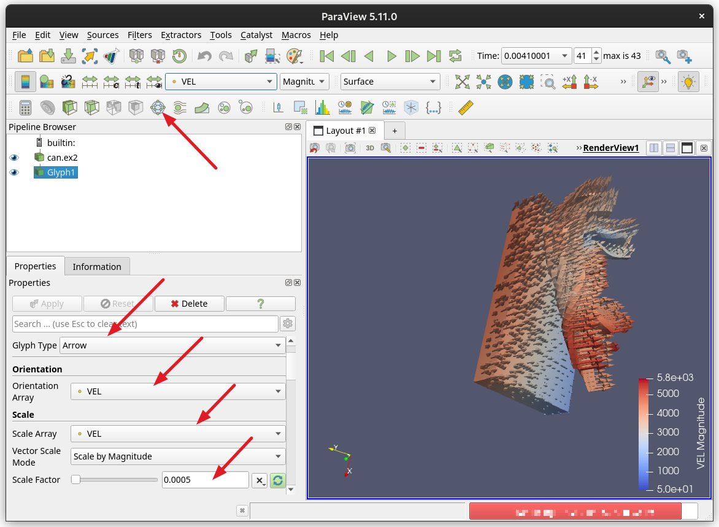Click the Capture screenshot camera icon
This screenshot has width=719, height=527.
coord(350,148)
